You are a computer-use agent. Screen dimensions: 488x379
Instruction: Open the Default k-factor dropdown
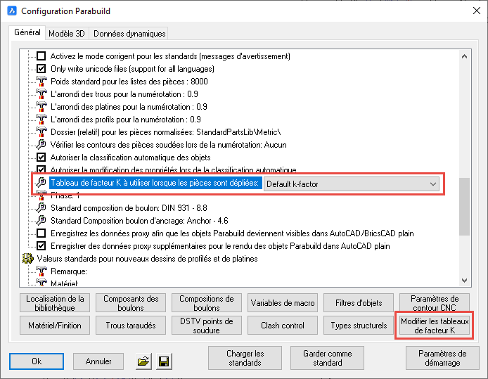coord(432,184)
